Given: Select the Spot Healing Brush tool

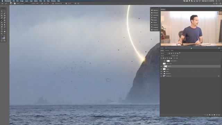Looking at the screenshot, I should (5, 18).
